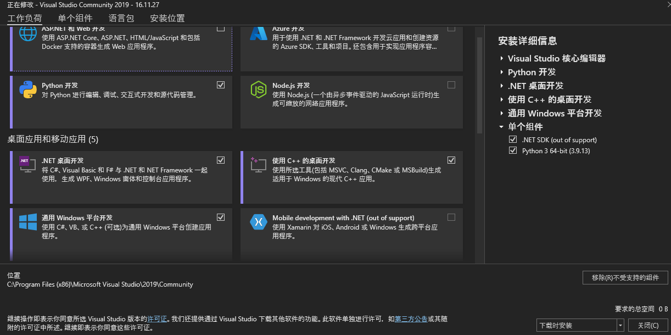The height and width of the screenshot is (335, 671).
Task: Switch to the 工作负荷 tab
Action: [24, 18]
